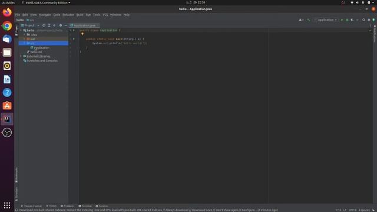This screenshot has height=212, width=377.
Task: Open the File menu
Action: (18, 15)
